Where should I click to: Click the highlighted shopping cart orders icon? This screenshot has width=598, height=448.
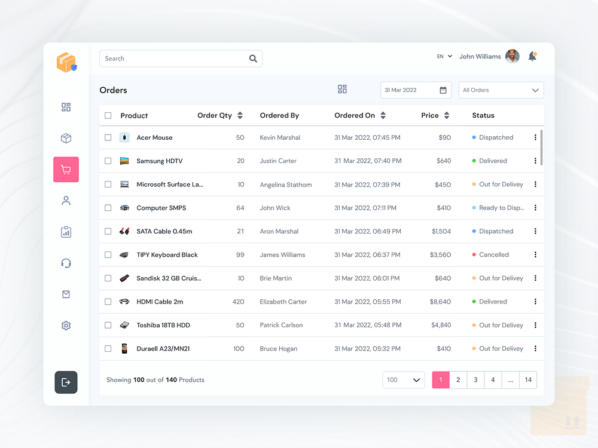coord(66,170)
